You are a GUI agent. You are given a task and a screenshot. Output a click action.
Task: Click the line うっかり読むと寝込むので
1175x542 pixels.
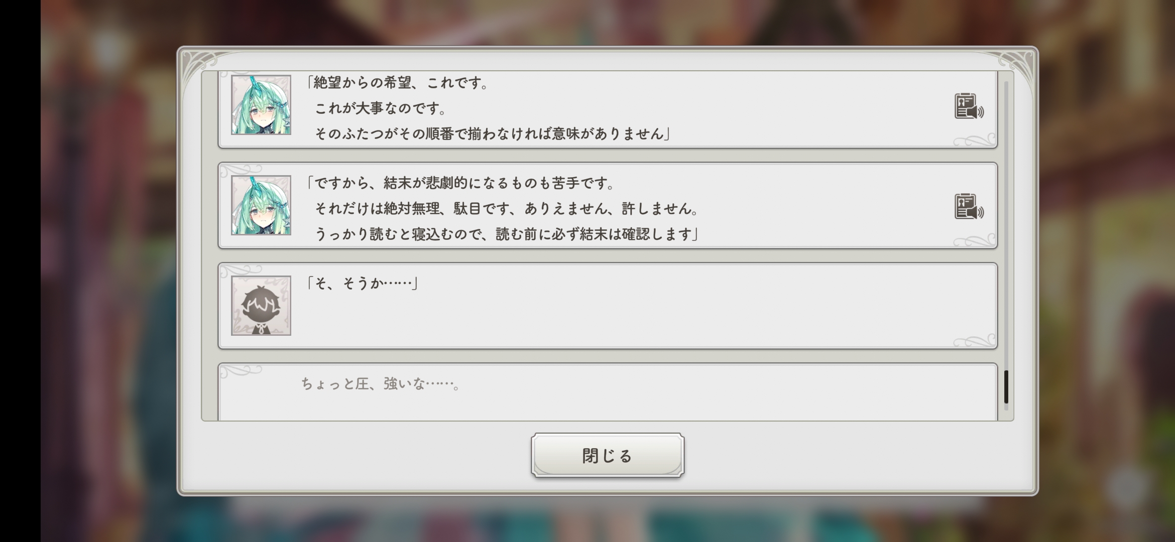coord(507,234)
